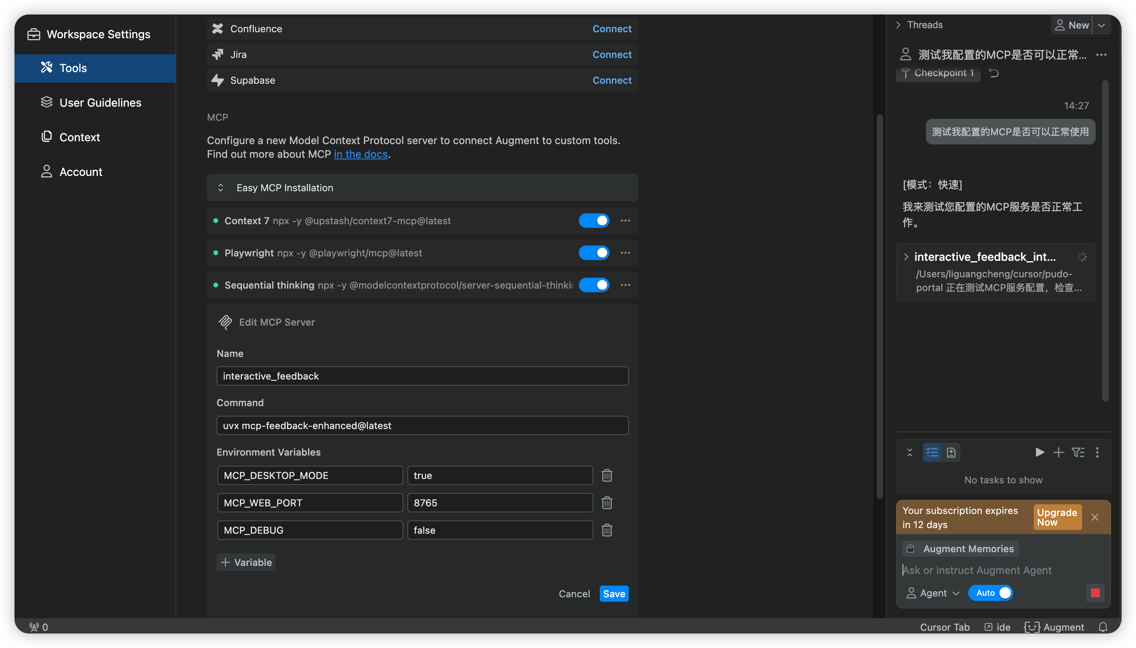Screen dimensions: 1136x648
Task: Open Augment Memories
Action: 960,549
